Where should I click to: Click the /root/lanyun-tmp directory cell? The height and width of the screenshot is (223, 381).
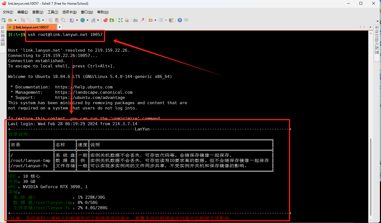[x=30, y=161]
